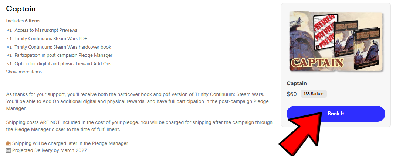Select the Captain heading at top left
This screenshot has width=396, height=156.
click(x=21, y=9)
